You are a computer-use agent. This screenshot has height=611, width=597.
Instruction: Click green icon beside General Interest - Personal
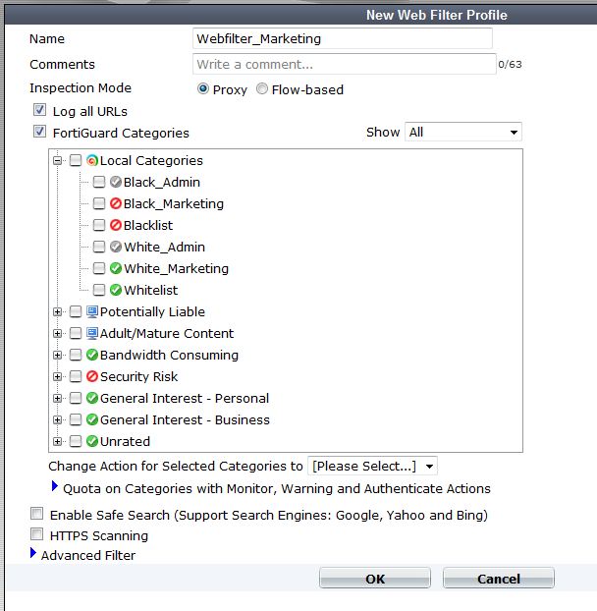pyautogui.click(x=92, y=398)
